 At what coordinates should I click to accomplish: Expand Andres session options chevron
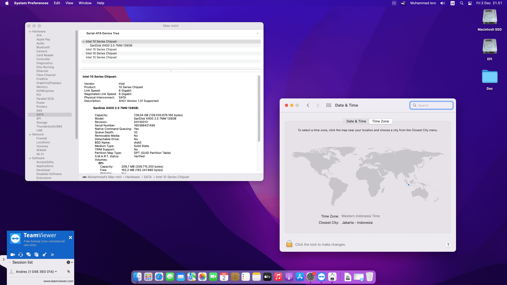click(56, 271)
